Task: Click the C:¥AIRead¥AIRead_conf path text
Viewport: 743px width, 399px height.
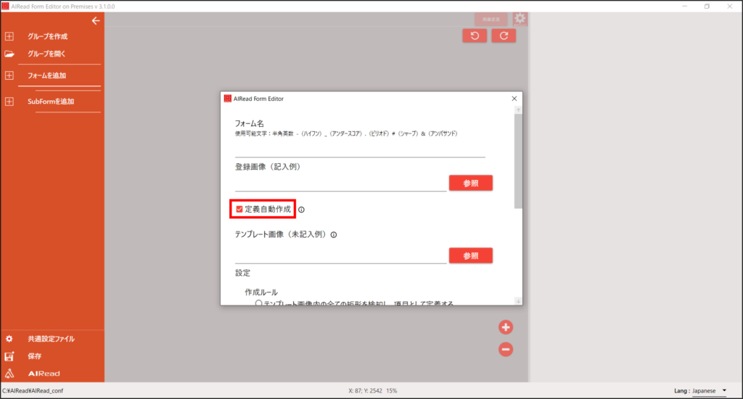Action: [x=33, y=391]
